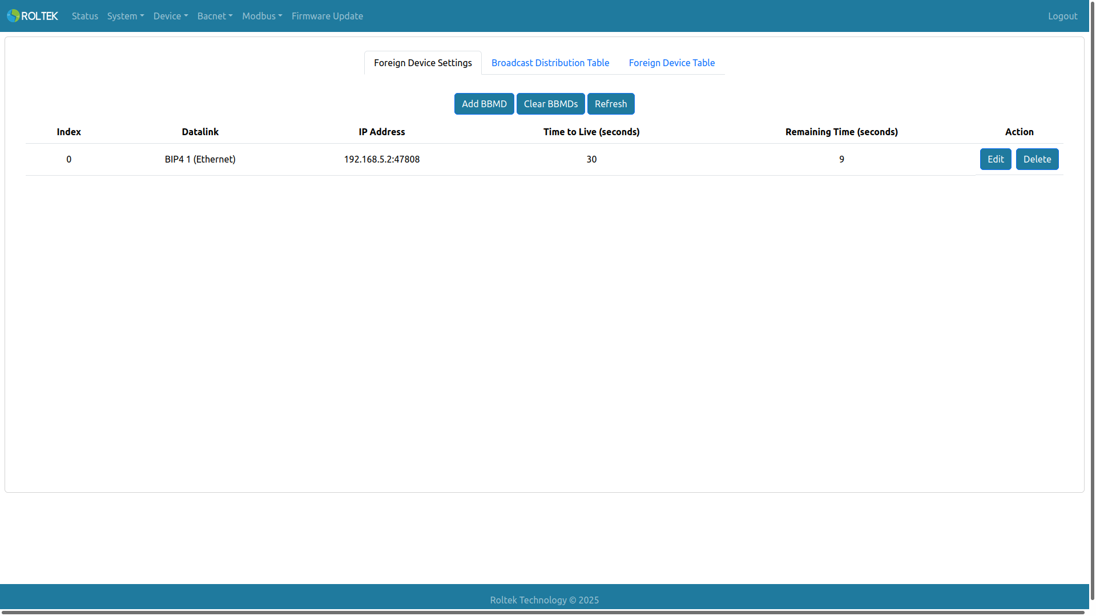Edit the BBMD entry 192.168.5.2:47808
This screenshot has width=1096, height=616.
(996, 159)
